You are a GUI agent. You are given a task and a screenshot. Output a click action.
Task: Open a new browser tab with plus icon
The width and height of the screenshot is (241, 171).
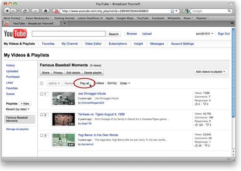[x=65, y=23]
